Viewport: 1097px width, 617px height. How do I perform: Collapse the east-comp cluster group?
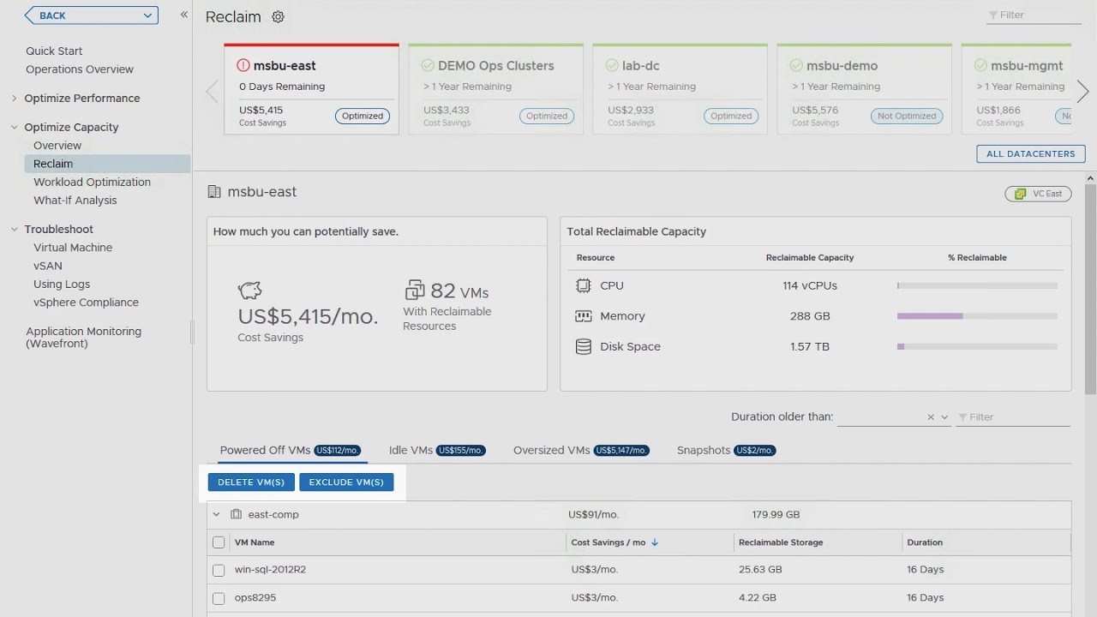click(x=216, y=515)
